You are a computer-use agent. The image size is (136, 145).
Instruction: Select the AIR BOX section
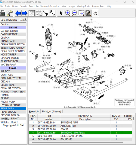pyautogui.click(x=13, y=71)
